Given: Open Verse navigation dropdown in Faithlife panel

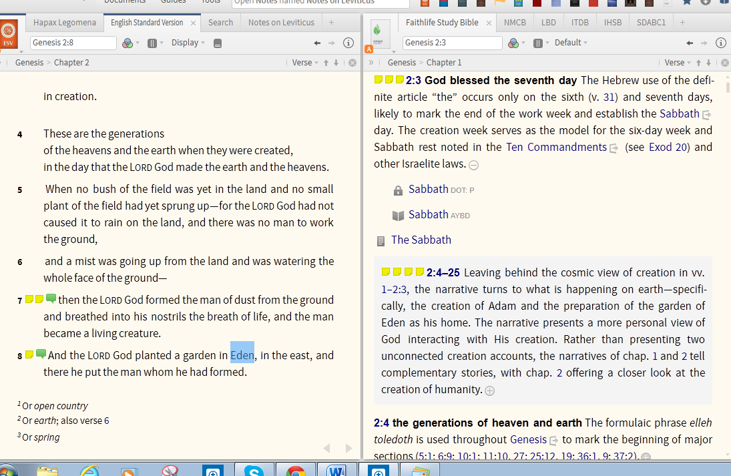Looking at the screenshot, I should (x=678, y=63).
